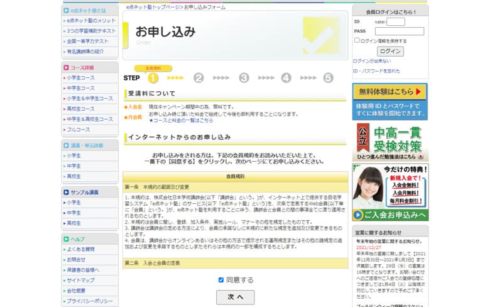Open 高校生コース link
This screenshot has height=307, width=490.
pos(80,109)
